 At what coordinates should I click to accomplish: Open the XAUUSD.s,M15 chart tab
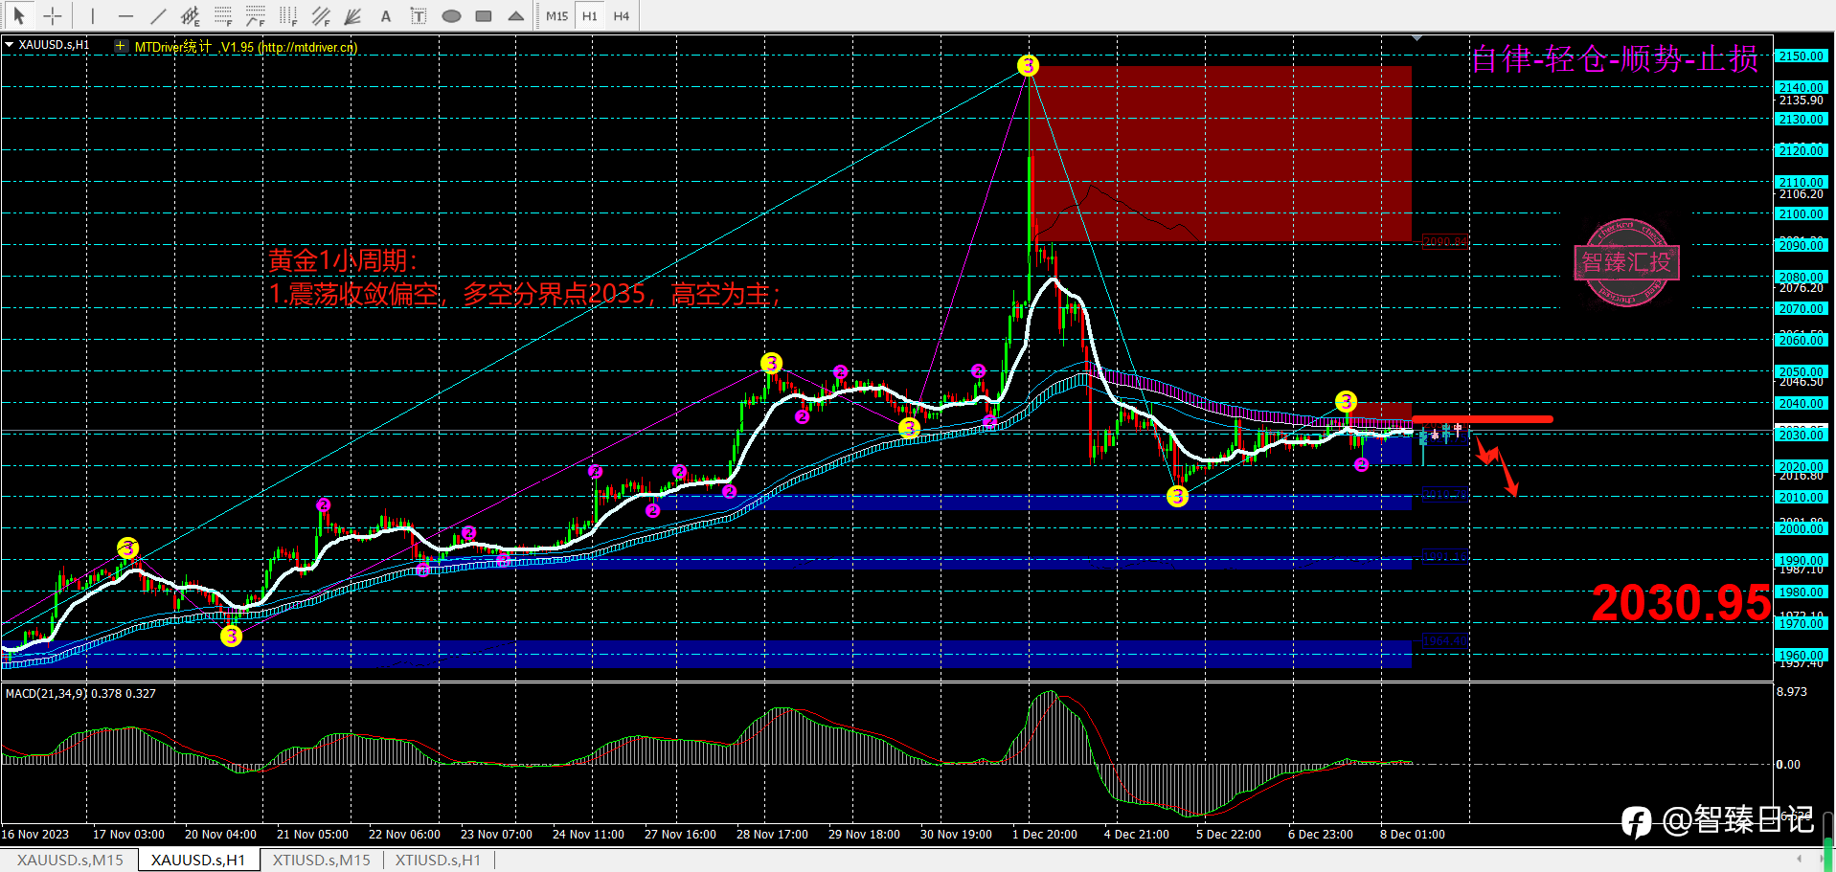tap(70, 860)
